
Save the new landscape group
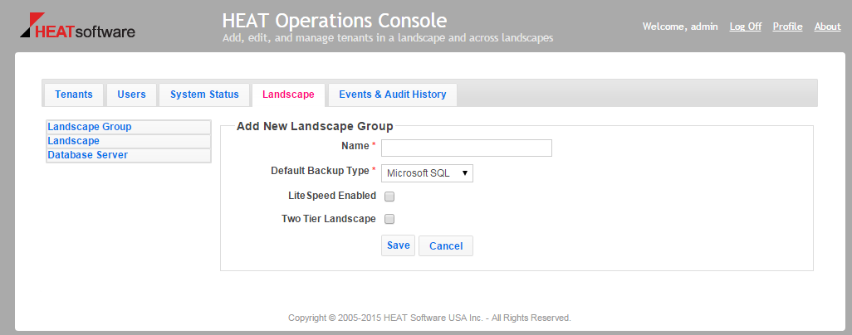[x=399, y=245]
